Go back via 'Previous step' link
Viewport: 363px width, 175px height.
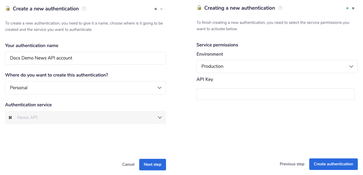[292, 164]
